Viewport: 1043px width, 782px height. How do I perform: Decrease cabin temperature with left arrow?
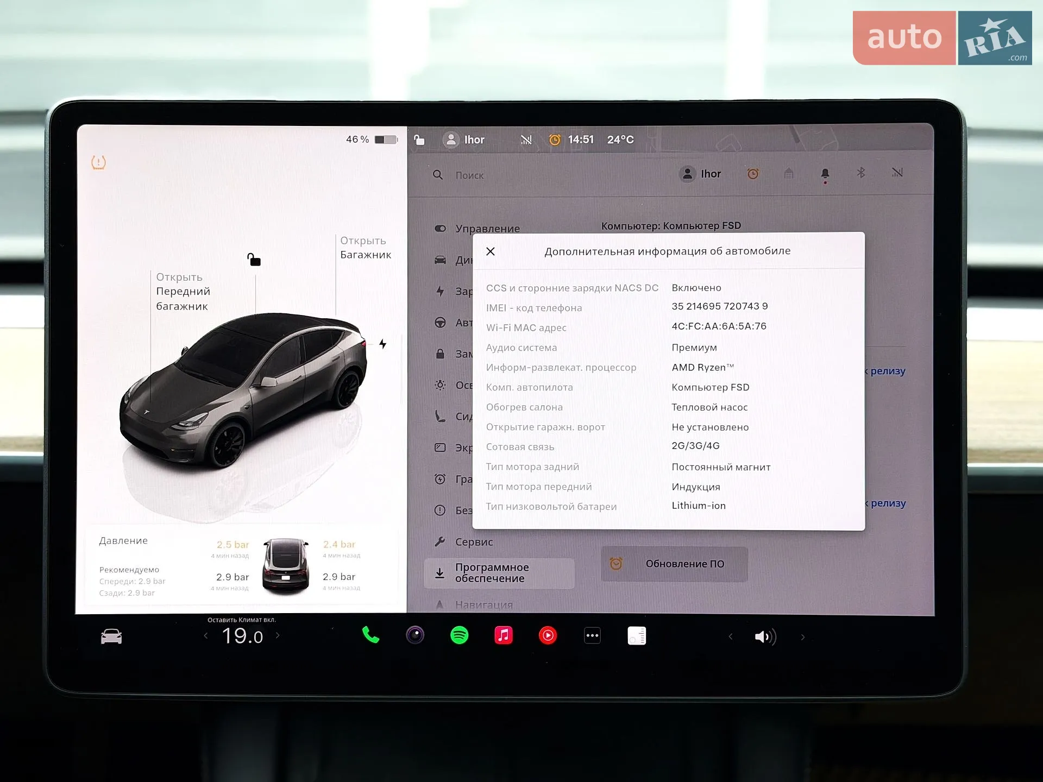(206, 635)
